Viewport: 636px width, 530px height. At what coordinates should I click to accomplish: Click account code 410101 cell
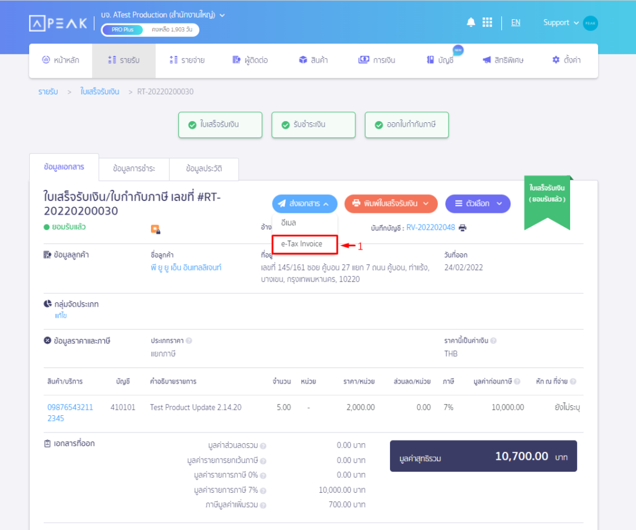(123, 408)
